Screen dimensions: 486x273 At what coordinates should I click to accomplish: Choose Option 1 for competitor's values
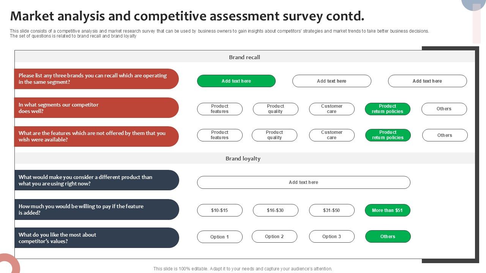(x=219, y=237)
